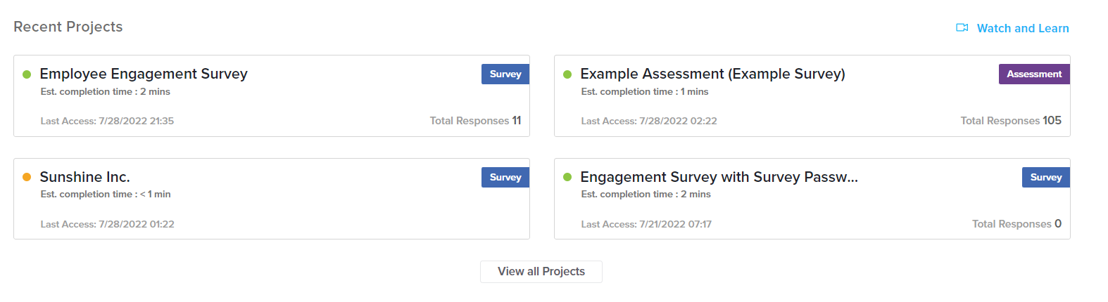Image resolution: width=1108 pixels, height=302 pixels.
Task: Click Total Responses 11 on Employee Engagement card
Action: coord(475,121)
